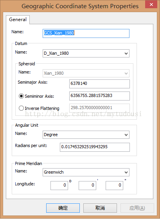Click the Radians per unit field
The image size is (160, 219).
(95, 147)
